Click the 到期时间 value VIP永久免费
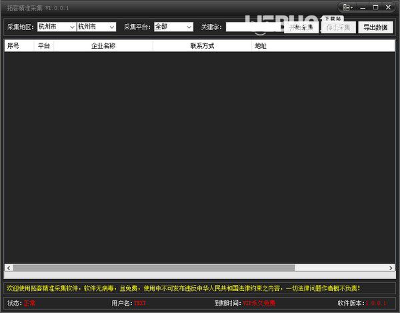The image size is (400, 313). [259, 303]
